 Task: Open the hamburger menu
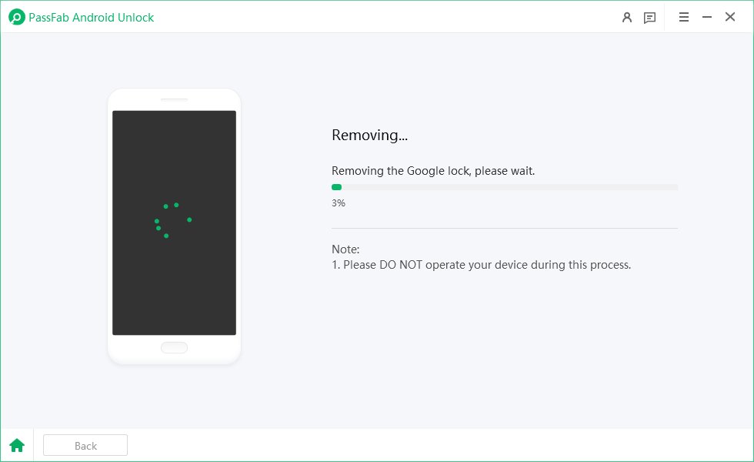point(684,17)
